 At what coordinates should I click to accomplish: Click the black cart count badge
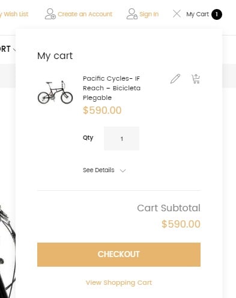(217, 14)
